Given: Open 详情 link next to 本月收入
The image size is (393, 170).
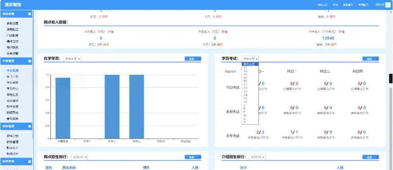Looking at the screenshot, I should pos(225,32).
